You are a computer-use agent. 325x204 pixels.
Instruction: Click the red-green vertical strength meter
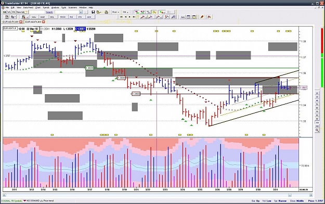[x=322, y=58]
